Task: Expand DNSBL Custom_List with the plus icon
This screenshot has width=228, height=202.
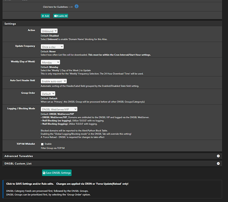Action: point(218,164)
